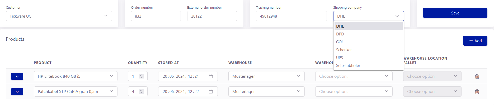Save the order form
The width and height of the screenshot is (494, 105).
click(455, 13)
